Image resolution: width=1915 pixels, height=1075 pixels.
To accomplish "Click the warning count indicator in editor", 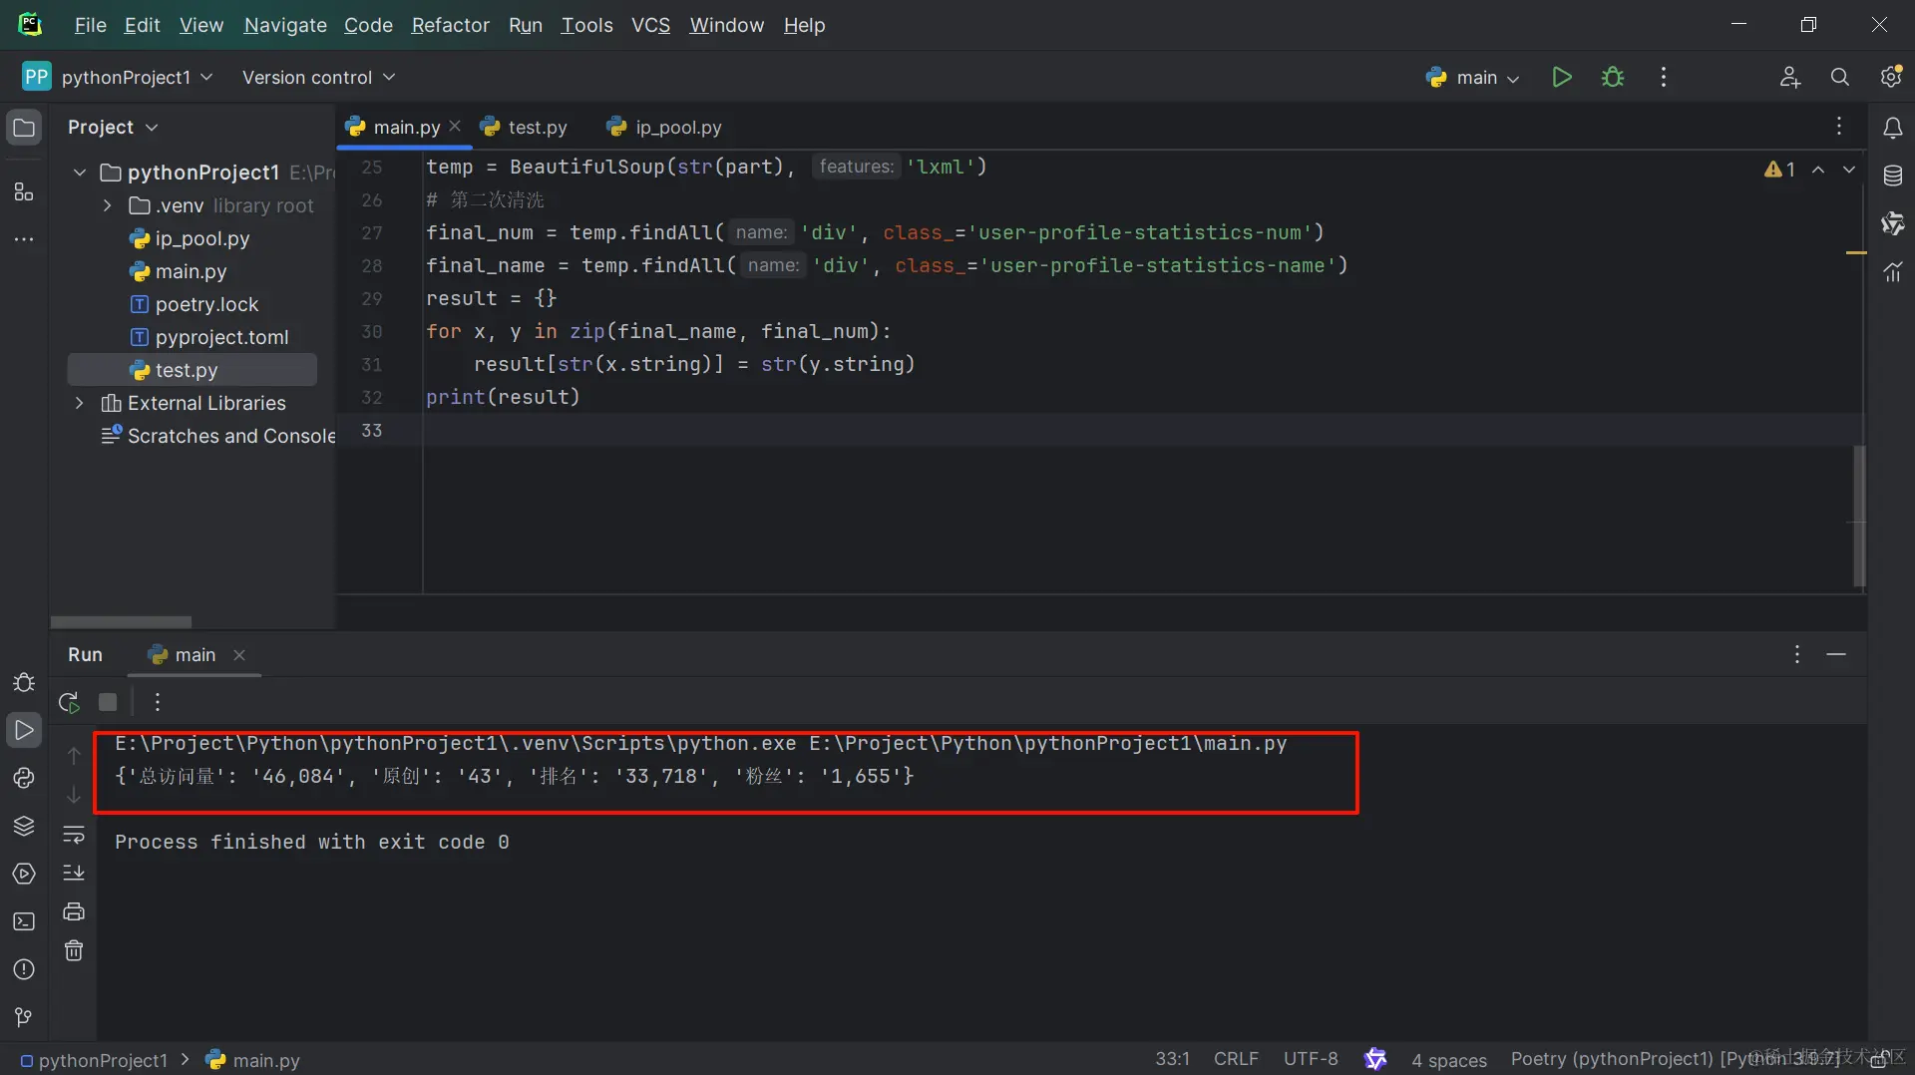I will pos(1779,170).
